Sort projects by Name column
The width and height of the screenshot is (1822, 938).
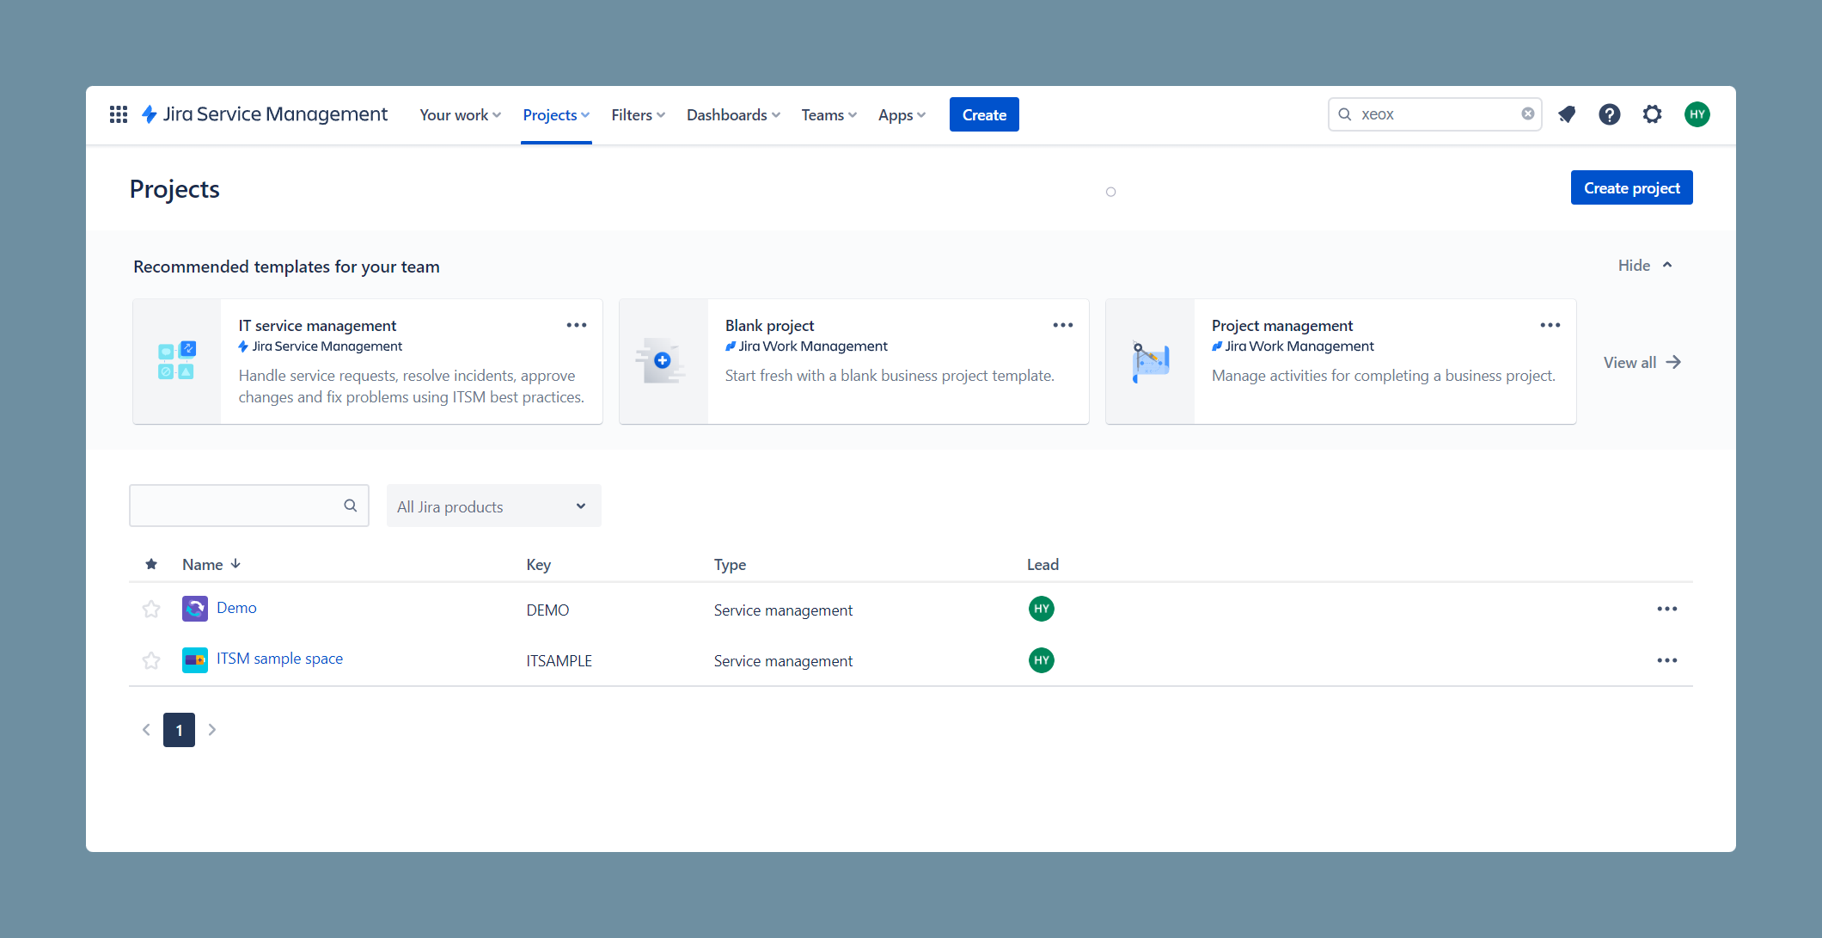click(x=211, y=564)
